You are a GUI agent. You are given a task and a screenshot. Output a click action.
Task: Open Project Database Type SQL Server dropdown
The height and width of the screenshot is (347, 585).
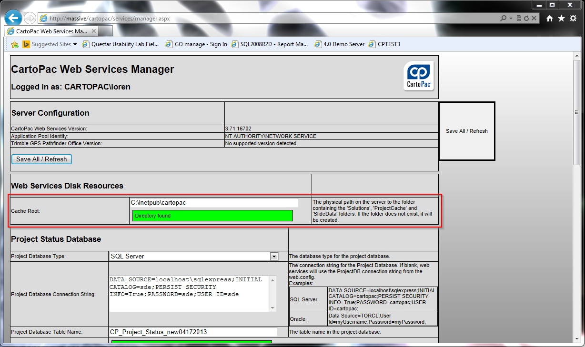193,256
